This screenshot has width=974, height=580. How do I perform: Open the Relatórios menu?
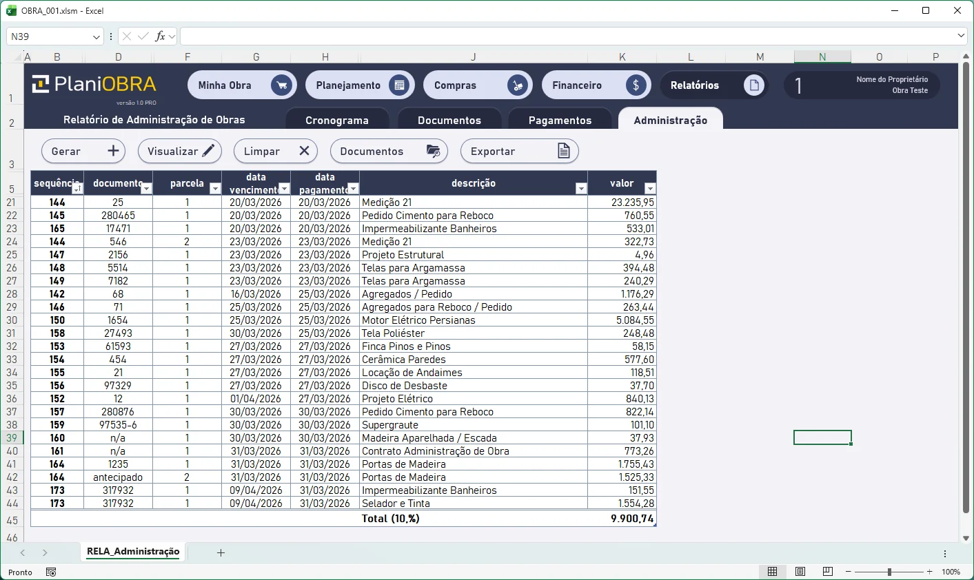click(713, 85)
